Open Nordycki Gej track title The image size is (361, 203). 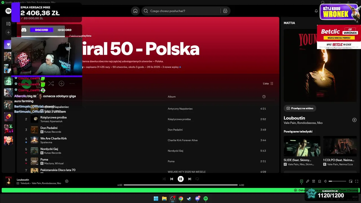point(49,149)
